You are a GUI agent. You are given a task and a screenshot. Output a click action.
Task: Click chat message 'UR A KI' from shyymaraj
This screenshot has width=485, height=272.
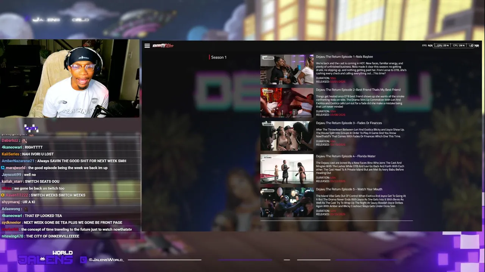click(29, 202)
